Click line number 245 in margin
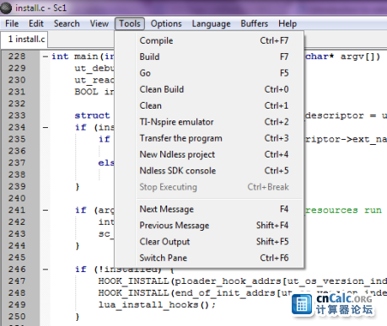The height and width of the screenshot is (326, 387). click(x=17, y=258)
